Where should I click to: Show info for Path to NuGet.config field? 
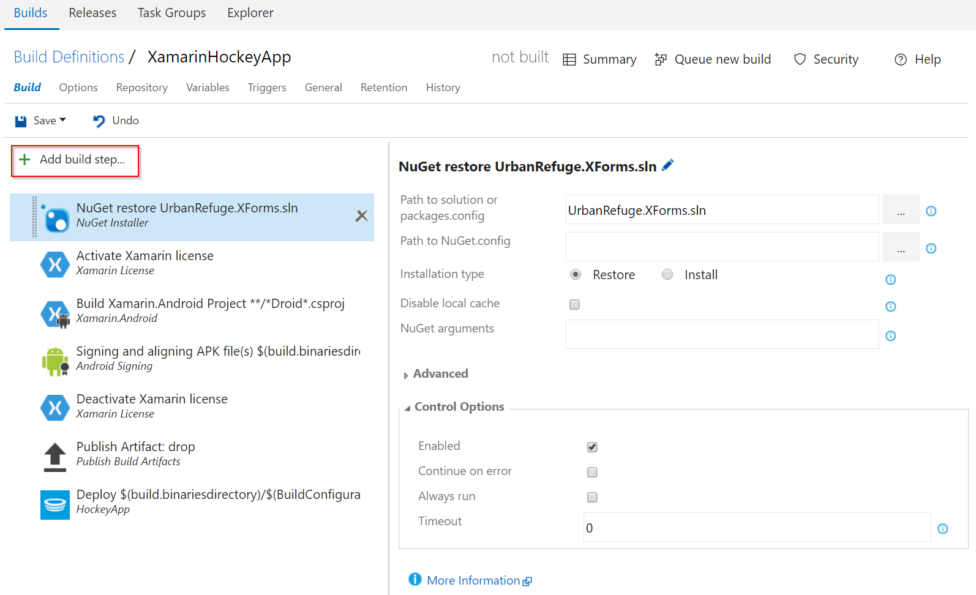pyautogui.click(x=931, y=249)
